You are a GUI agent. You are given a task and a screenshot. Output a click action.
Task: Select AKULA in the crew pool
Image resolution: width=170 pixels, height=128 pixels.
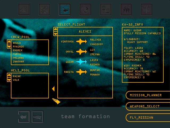pyautogui.click(x=17, y=43)
